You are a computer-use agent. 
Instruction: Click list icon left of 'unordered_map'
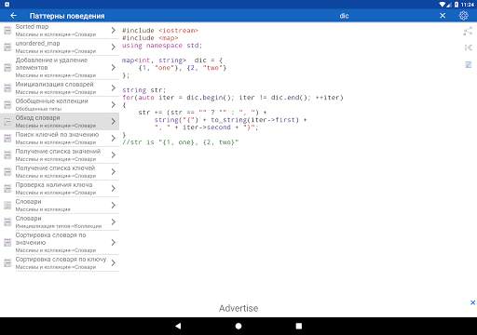point(7,47)
